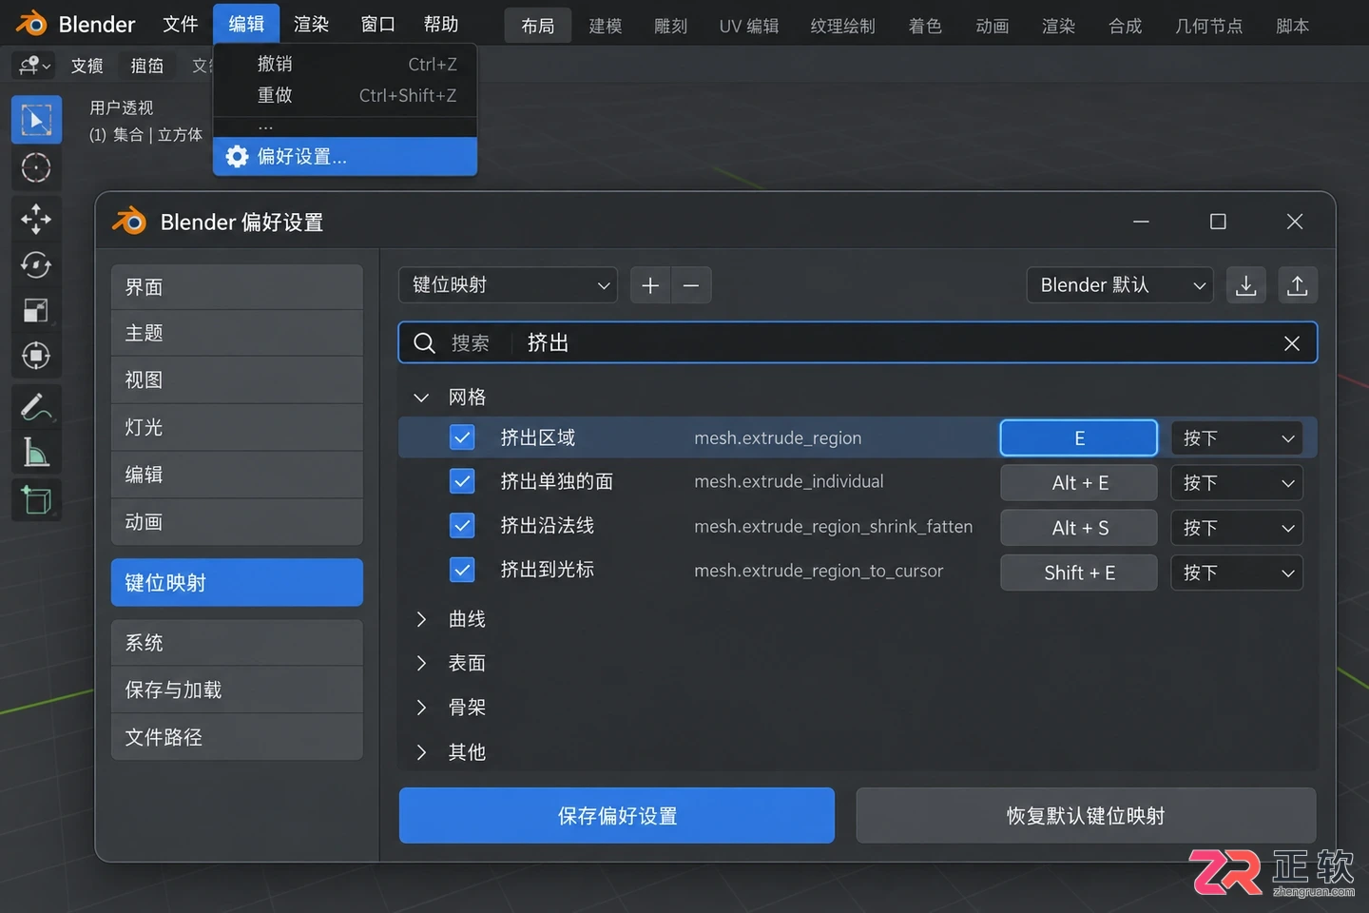Open the object mode selector icon
The image size is (1369, 913).
point(34,66)
